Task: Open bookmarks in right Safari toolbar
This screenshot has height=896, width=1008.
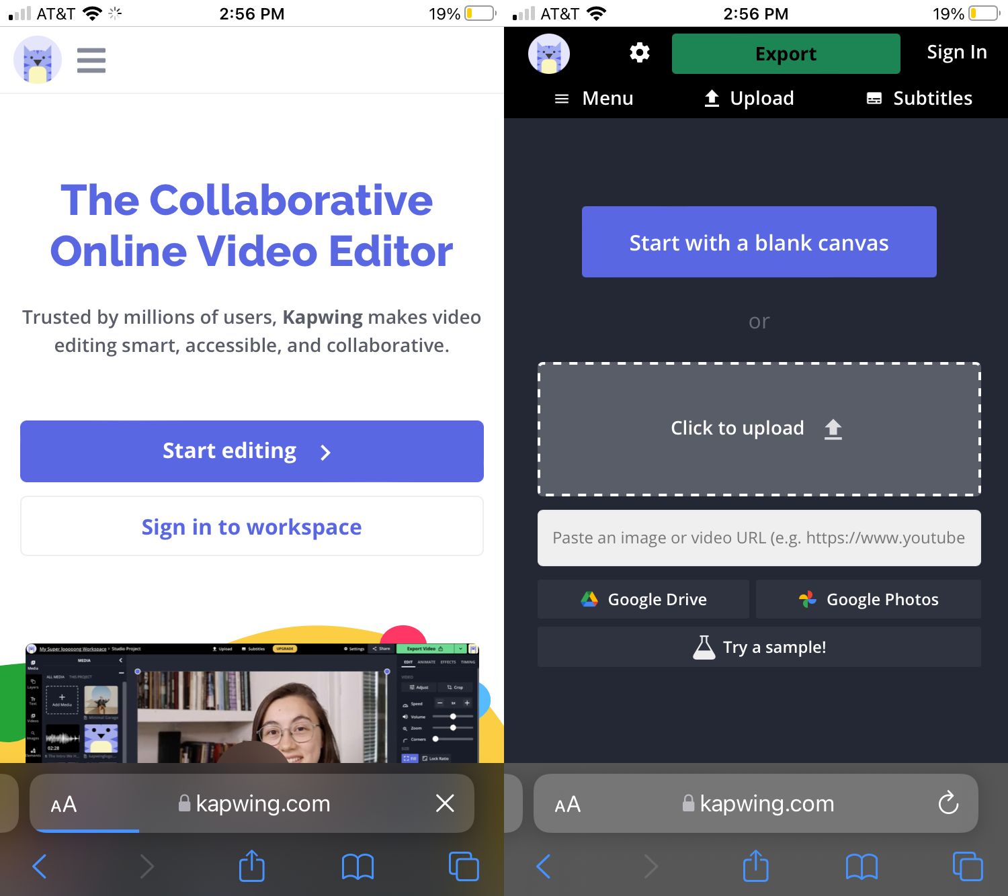Action: coord(862,866)
